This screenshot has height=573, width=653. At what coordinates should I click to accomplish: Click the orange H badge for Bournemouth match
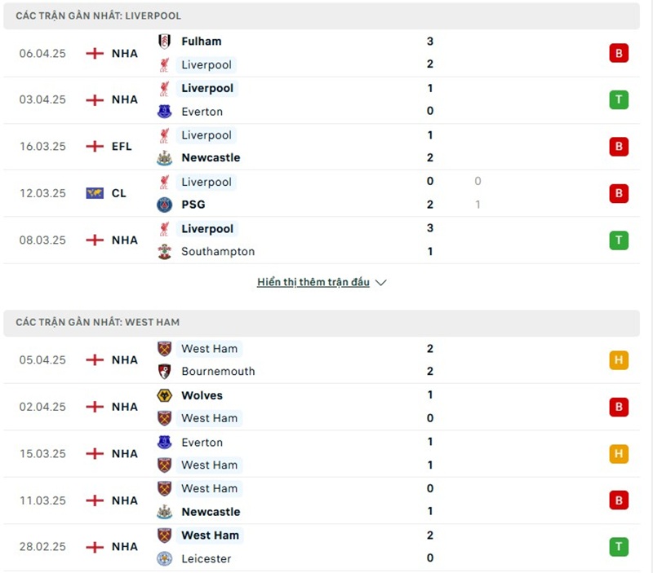click(619, 360)
